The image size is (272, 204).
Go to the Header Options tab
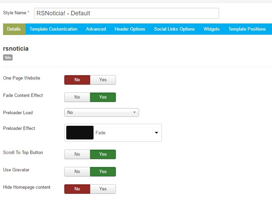point(130,29)
